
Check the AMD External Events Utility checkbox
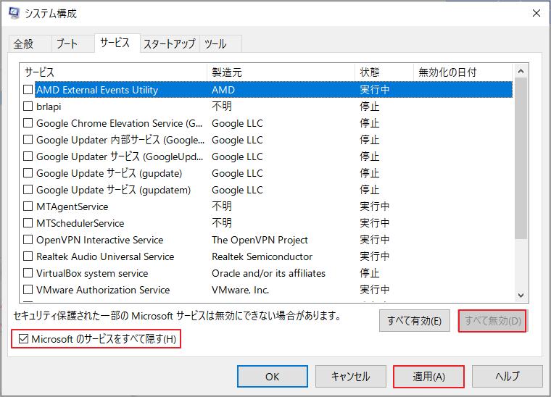point(28,90)
